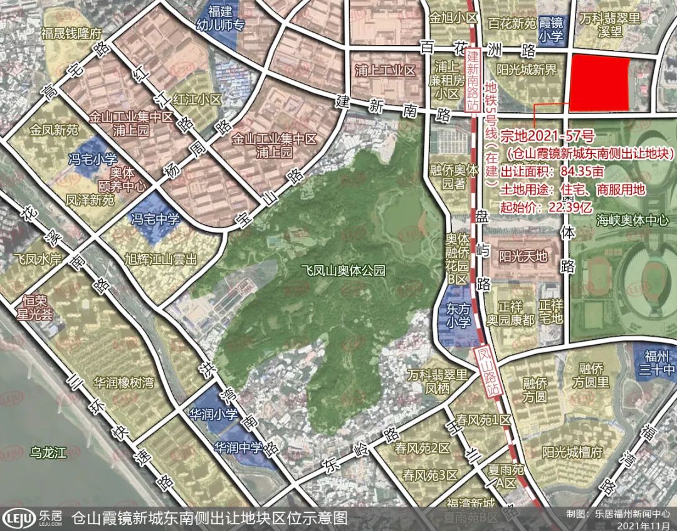
Task: Click the 奥体融侨花园B区 label
Action: click(457, 258)
